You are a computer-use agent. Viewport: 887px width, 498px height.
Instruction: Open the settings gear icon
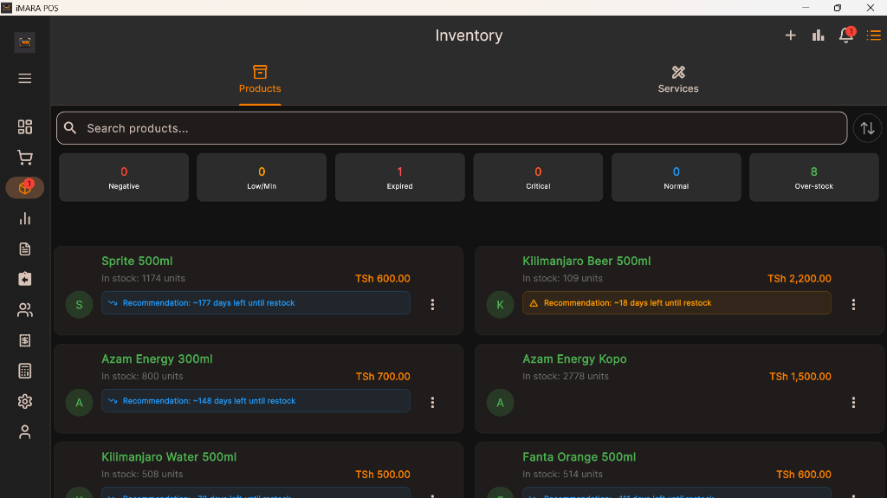point(24,401)
